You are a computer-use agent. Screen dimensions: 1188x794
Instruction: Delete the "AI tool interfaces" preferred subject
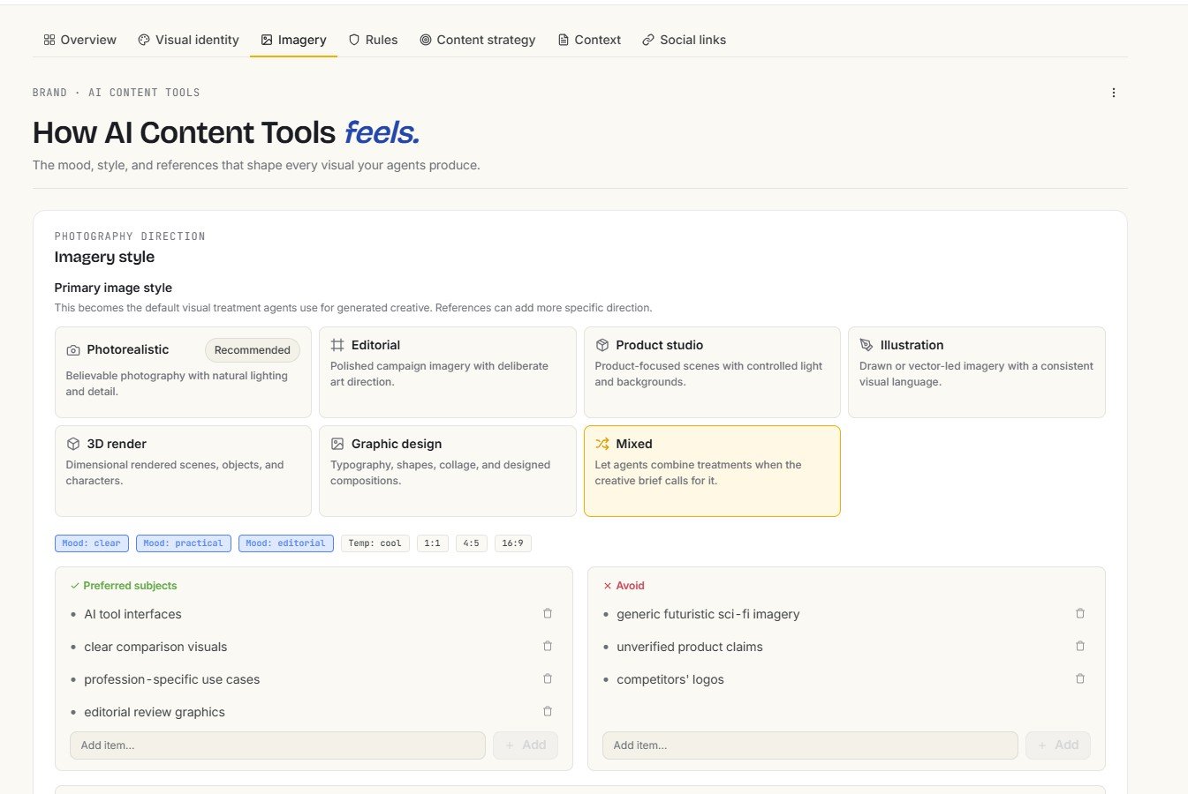click(x=548, y=614)
